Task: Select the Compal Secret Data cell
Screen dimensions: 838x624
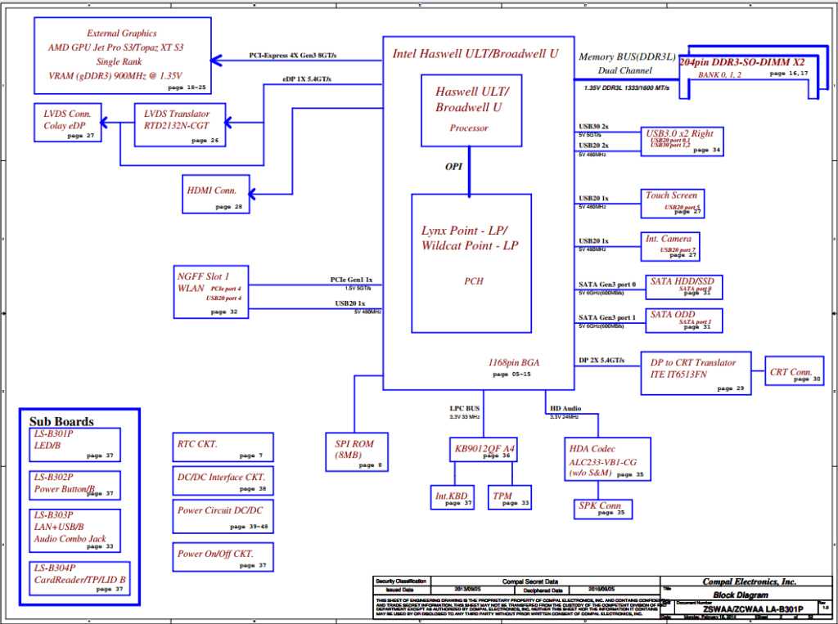Action: pyautogui.click(x=545, y=581)
